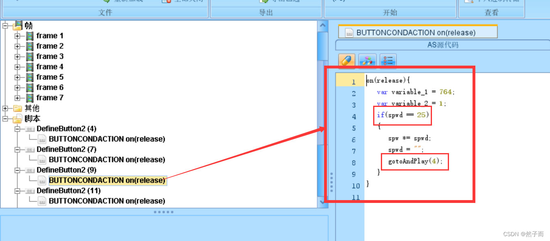The height and width of the screenshot is (241, 550).
Task: Click the frame 3 filmstrip icon
Action: pyautogui.click(x=30, y=57)
